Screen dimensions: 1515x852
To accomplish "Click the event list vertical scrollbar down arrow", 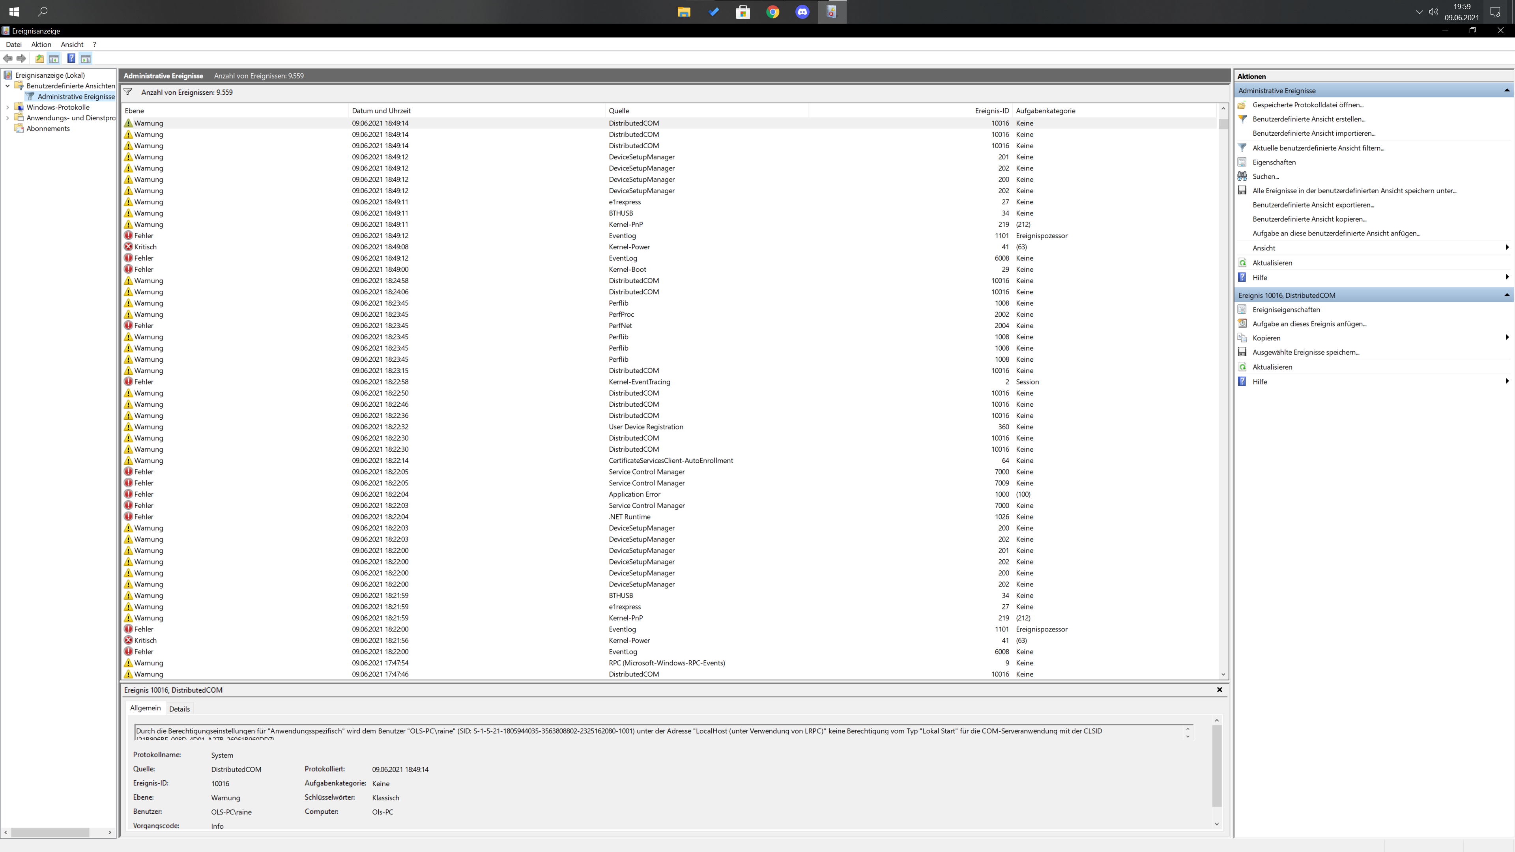I will pyautogui.click(x=1223, y=674).
